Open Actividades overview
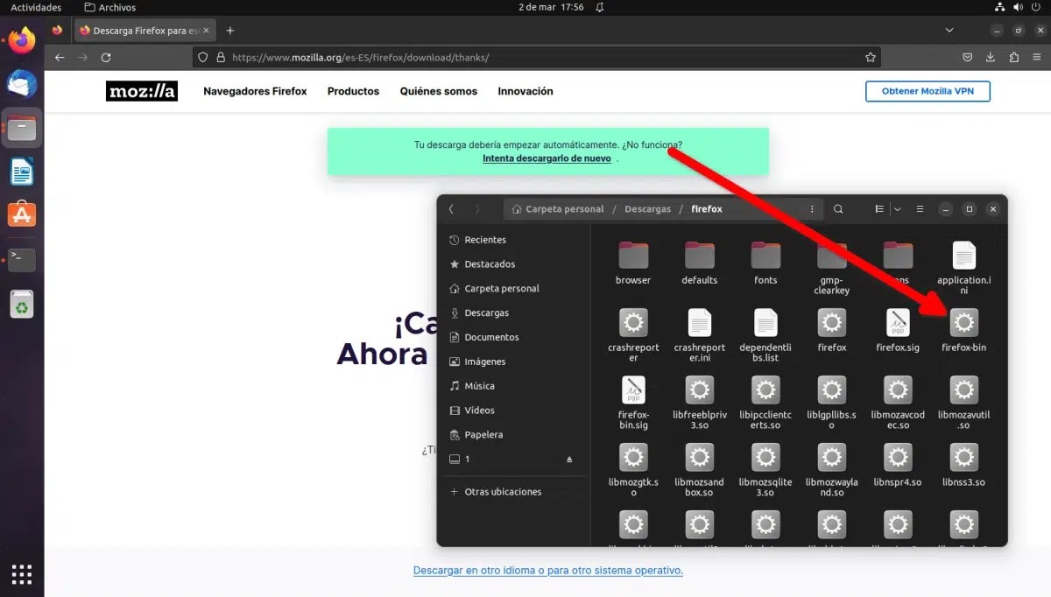This screenshot has height=597, width=1051. [x=36, y=7]
